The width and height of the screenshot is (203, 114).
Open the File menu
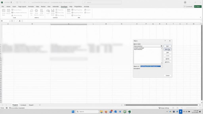click(x=3, y=6)
